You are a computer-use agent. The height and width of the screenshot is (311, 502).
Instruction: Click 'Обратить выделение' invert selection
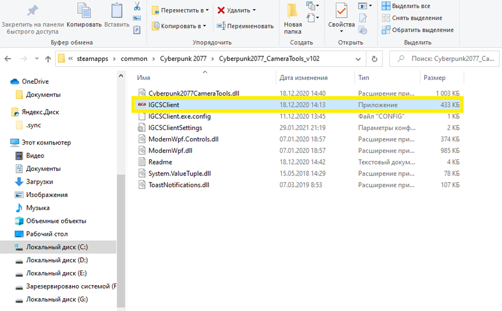pyautogui.click(x=417, y=30)
